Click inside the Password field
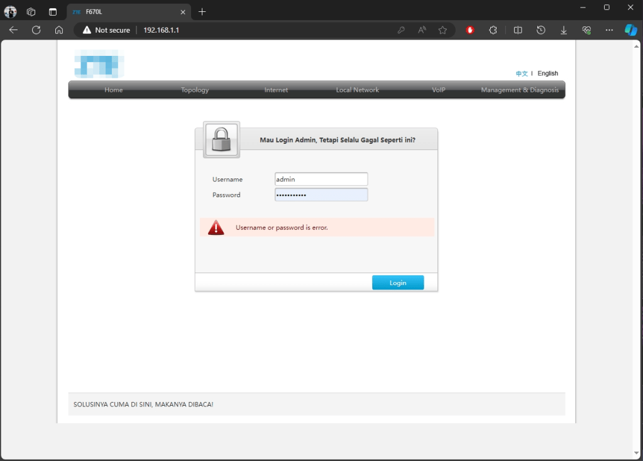This screenshot has width=643, height=461. point(321,195)
